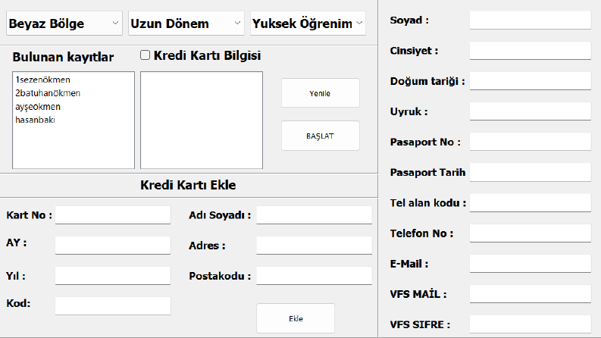Click the Yenile button
The width and height of the screenshot is (601, 338).
click(x=321, y=93)
